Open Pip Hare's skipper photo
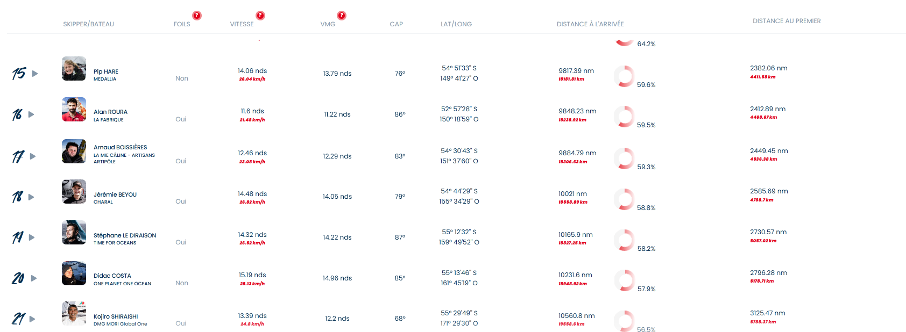This screenshot has height=332, width=906. [x=74, y=69]
